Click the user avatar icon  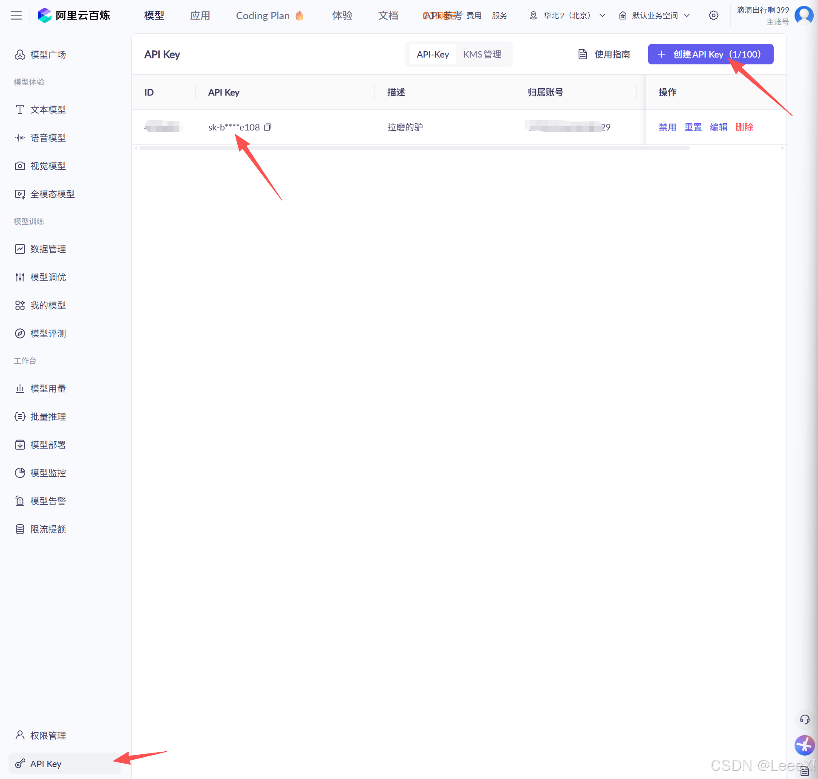pyautogui.click(x=804, y=15)
